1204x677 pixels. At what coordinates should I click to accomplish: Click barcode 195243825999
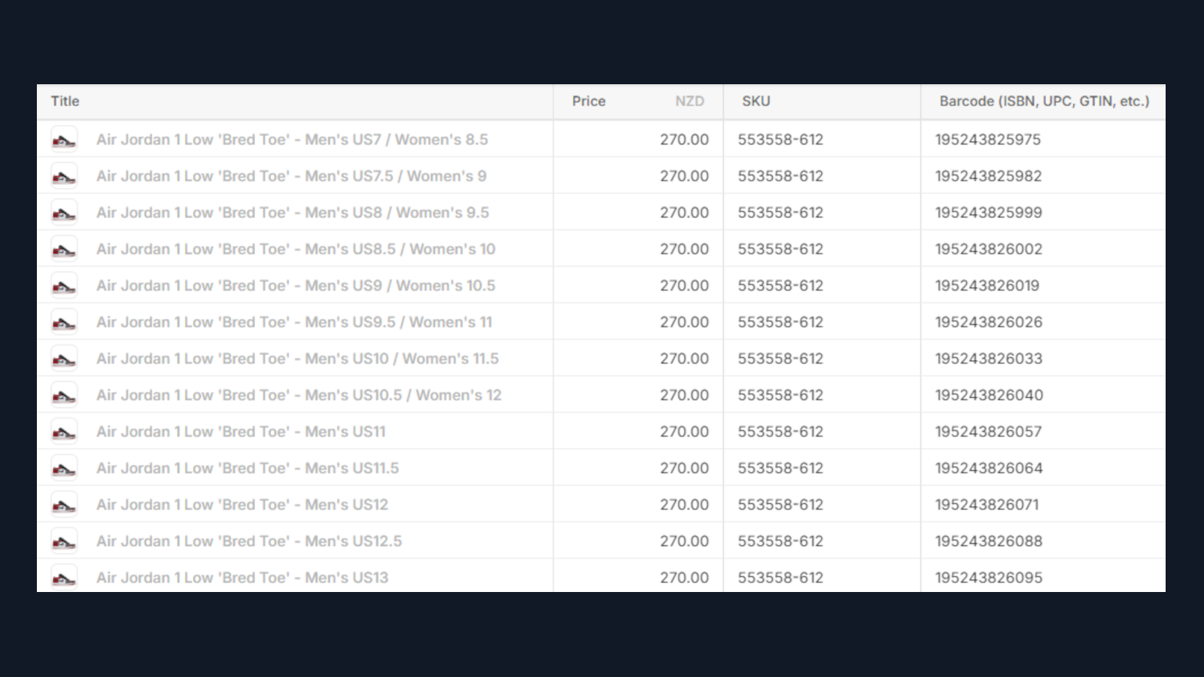click(x=988, y=212)
